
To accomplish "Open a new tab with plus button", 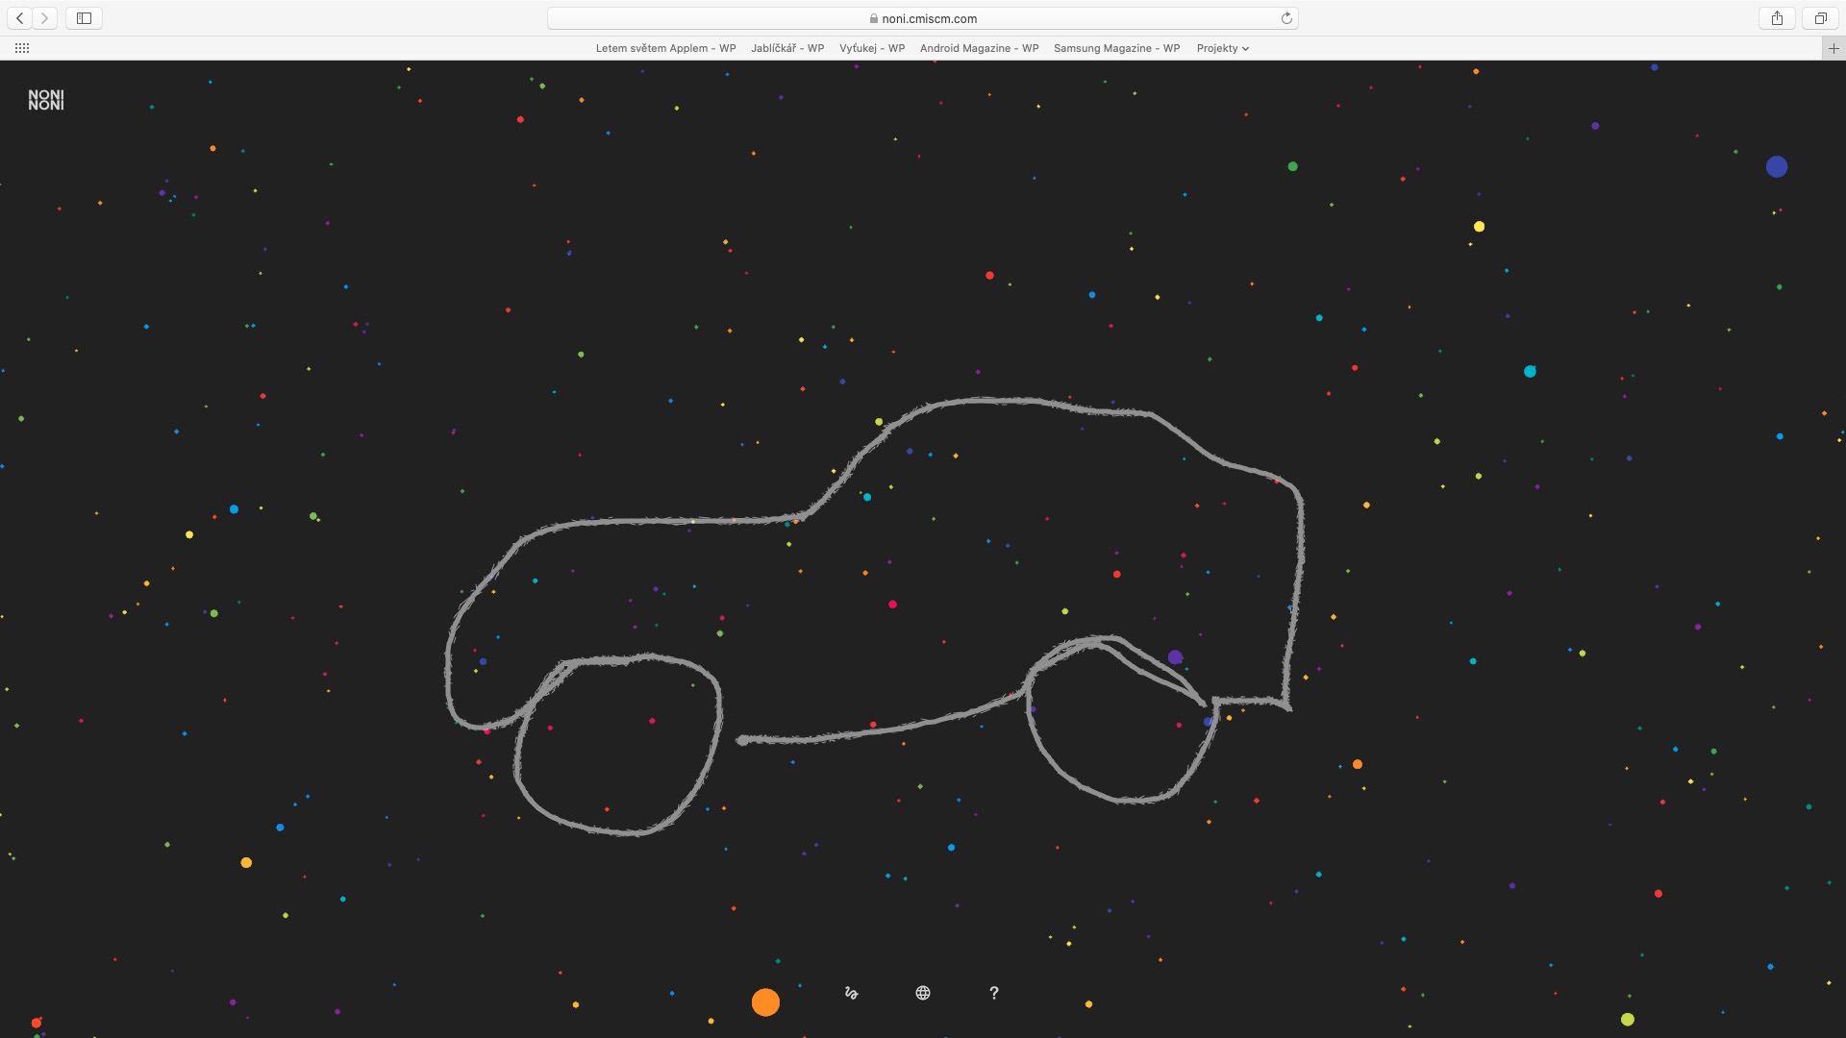I will (x=1834, y=48).
